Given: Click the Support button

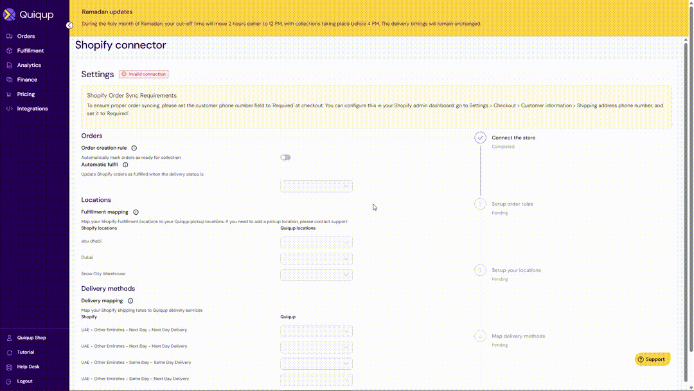Looking at the screenshot, I should coord(652,359).
